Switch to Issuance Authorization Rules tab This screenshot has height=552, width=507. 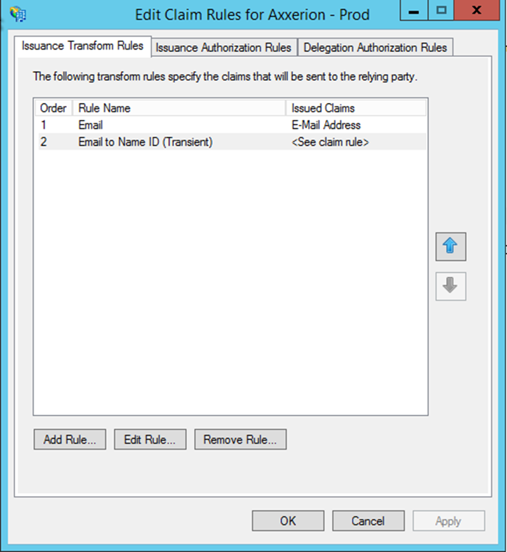(x=224, y=48)
